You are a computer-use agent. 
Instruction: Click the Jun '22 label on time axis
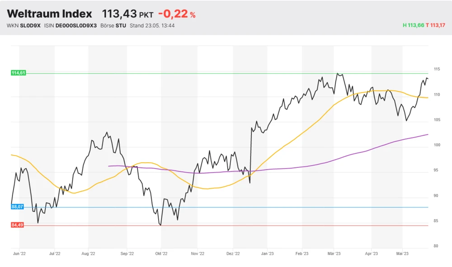pyautogui.click(x=19, y=254)
